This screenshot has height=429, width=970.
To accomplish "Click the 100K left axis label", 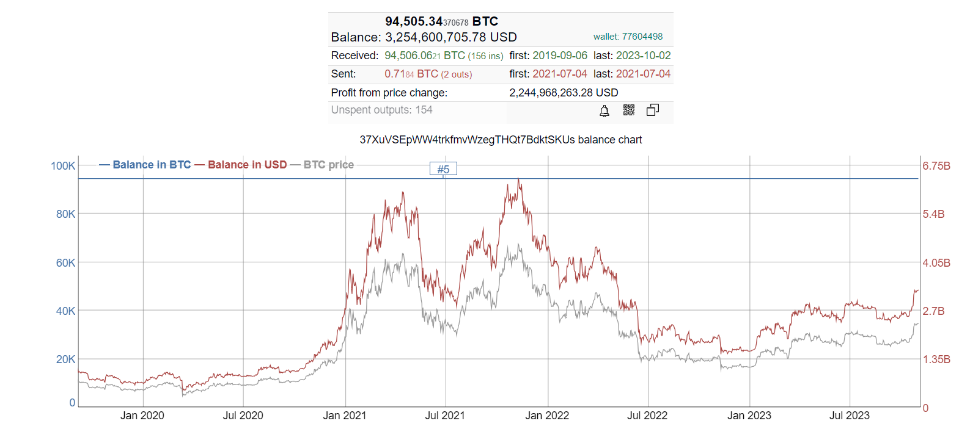I will click(x=63, y=166).
